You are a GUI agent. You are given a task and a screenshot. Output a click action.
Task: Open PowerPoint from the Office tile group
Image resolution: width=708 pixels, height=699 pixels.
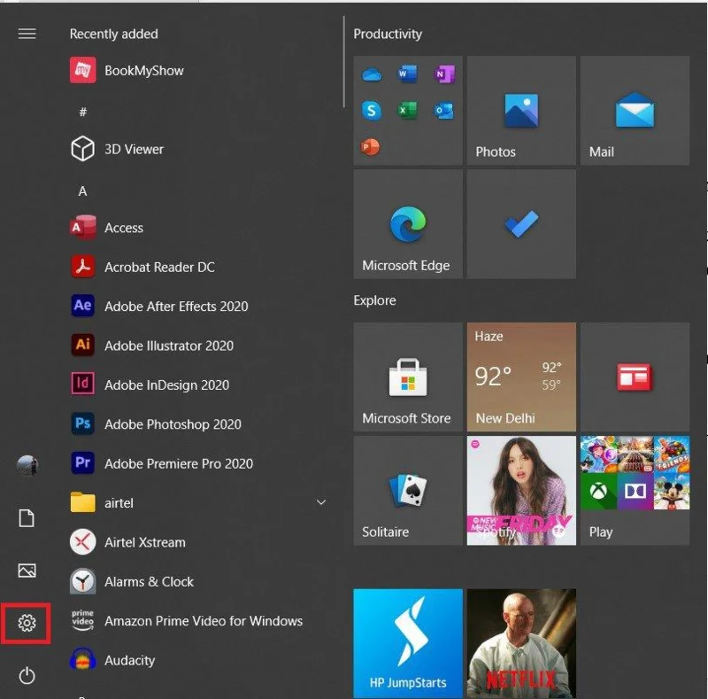pyautogui.click(x=371, y=147)
